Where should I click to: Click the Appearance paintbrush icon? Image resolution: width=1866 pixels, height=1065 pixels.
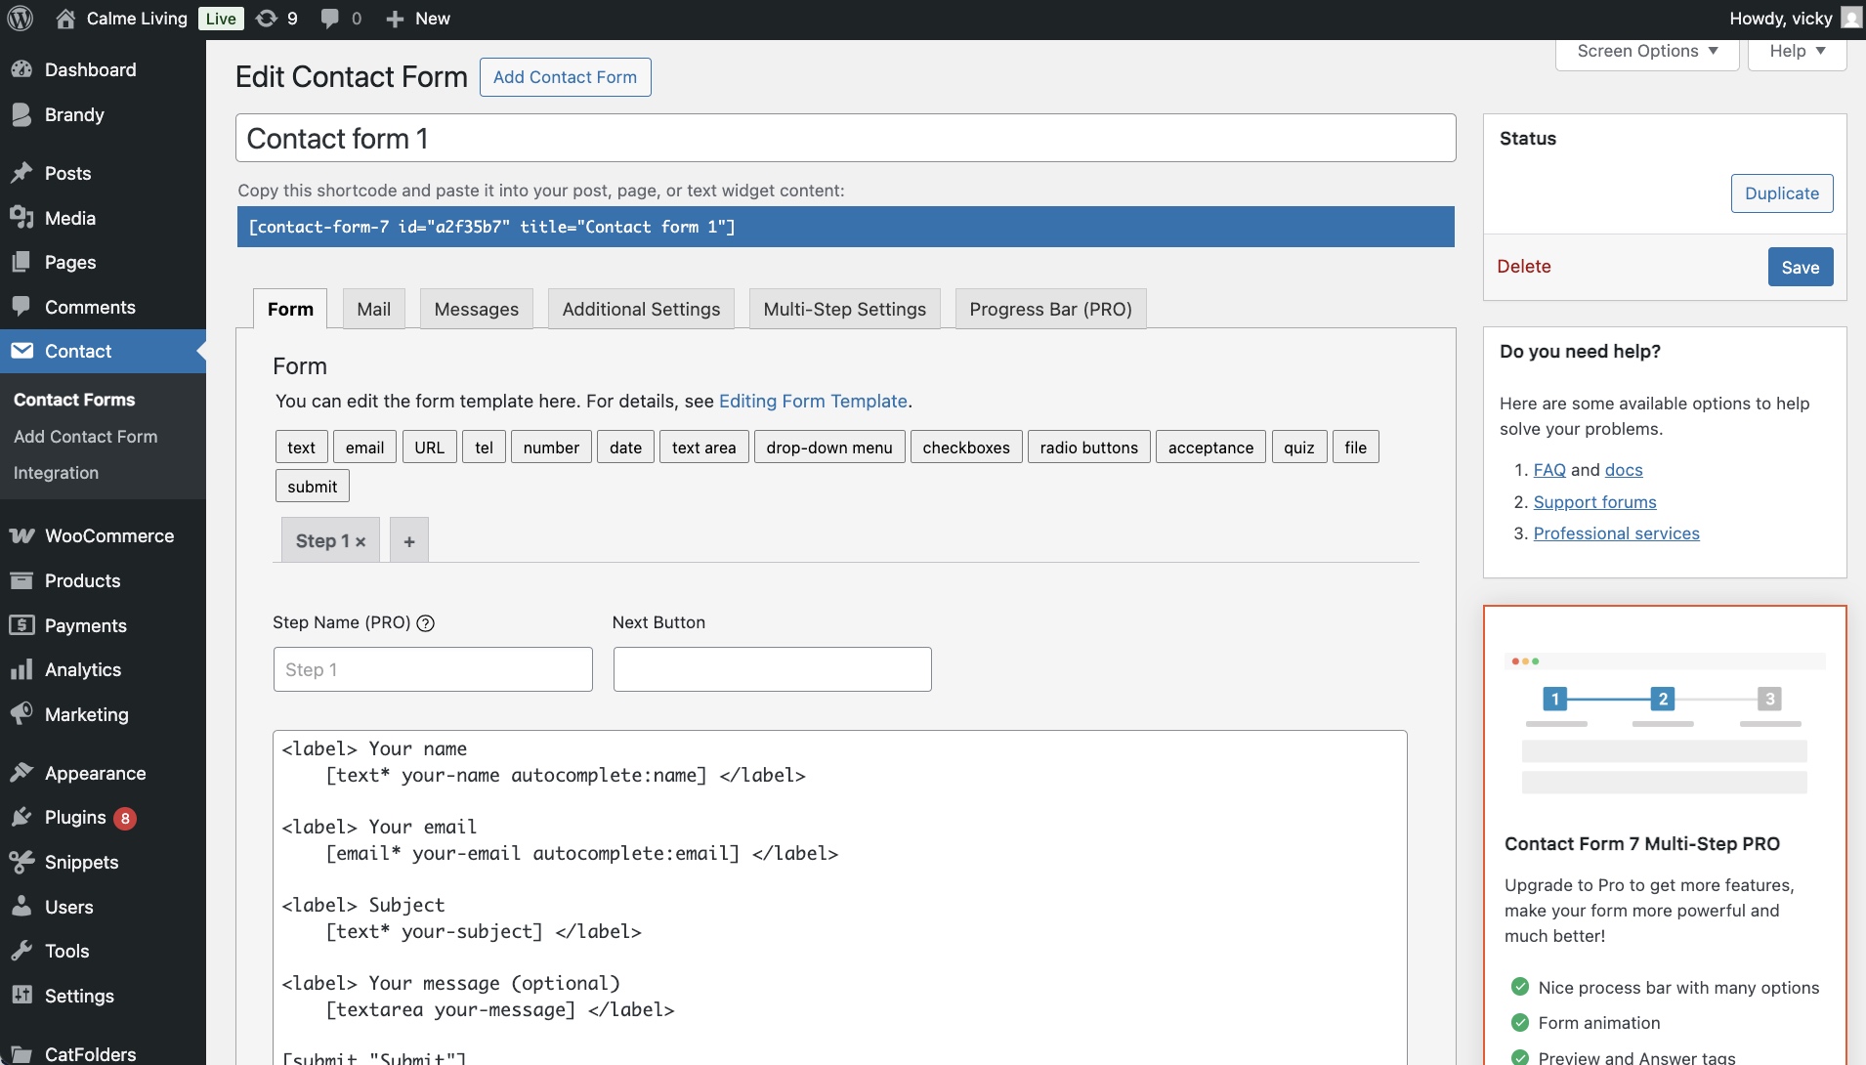tap(21, 773)
